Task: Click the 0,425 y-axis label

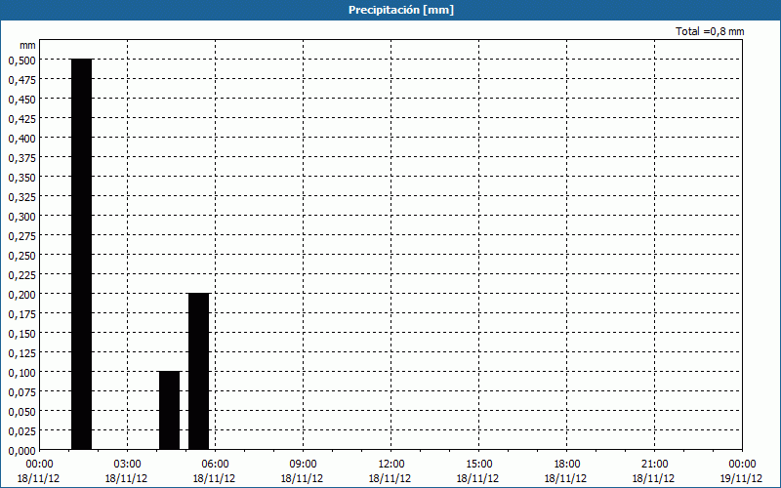Action: pos(22,118)
